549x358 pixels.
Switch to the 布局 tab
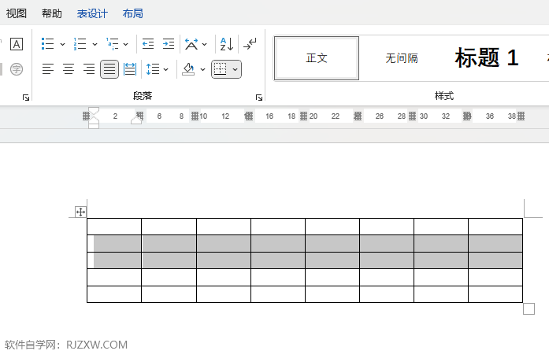[x=132, y=13]
